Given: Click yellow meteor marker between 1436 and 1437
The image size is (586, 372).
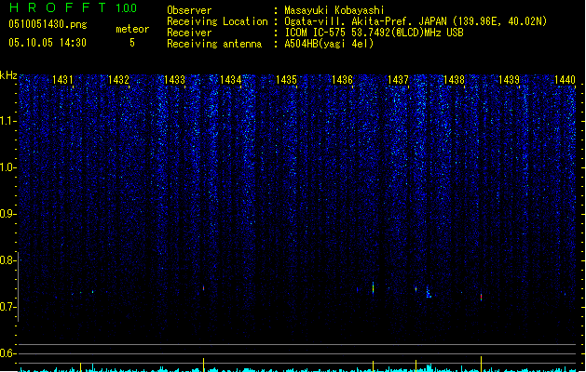Looking at the screenshot, I should click(x=373, y=366).
